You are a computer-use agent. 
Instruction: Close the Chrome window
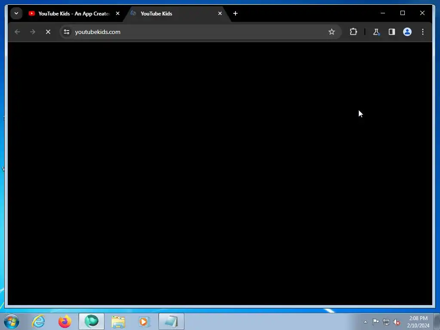422,13
